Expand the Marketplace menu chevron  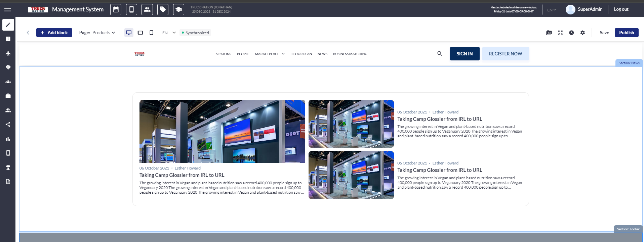pos(283,54)
